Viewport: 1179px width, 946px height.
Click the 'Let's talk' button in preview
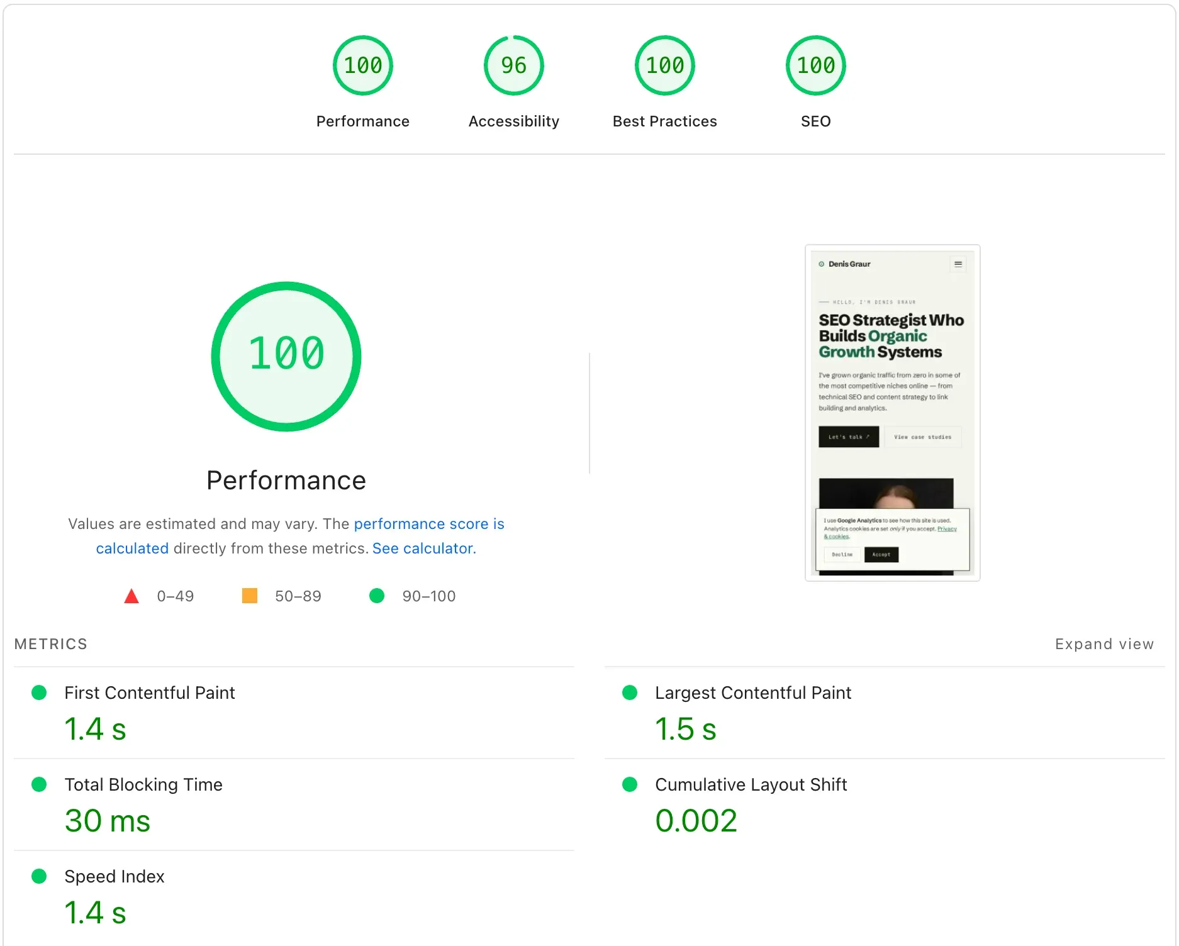click(x=849, y=437)
